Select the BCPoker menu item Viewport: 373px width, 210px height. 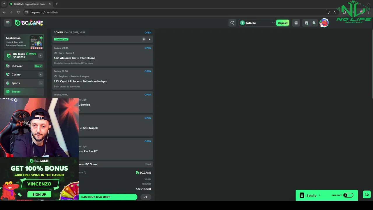coord(24,66)
